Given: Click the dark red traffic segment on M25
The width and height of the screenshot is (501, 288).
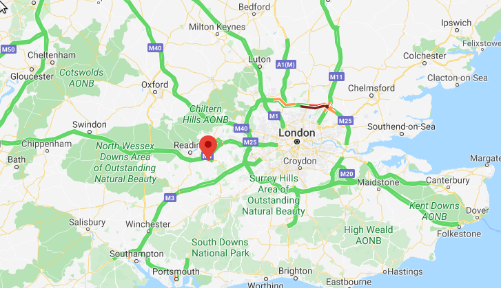Looking at the screenshot, I should (x=314, y=107).
